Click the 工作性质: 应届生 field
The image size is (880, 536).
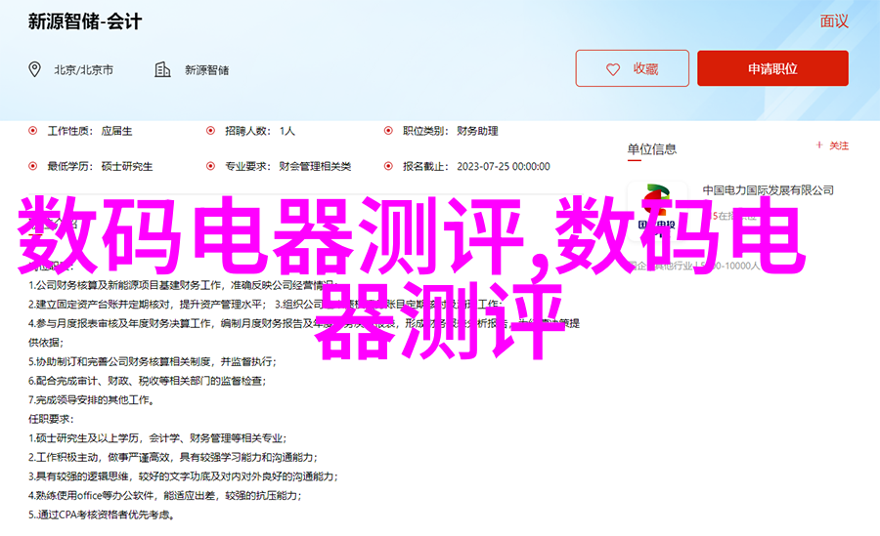(x=90, y=131)
